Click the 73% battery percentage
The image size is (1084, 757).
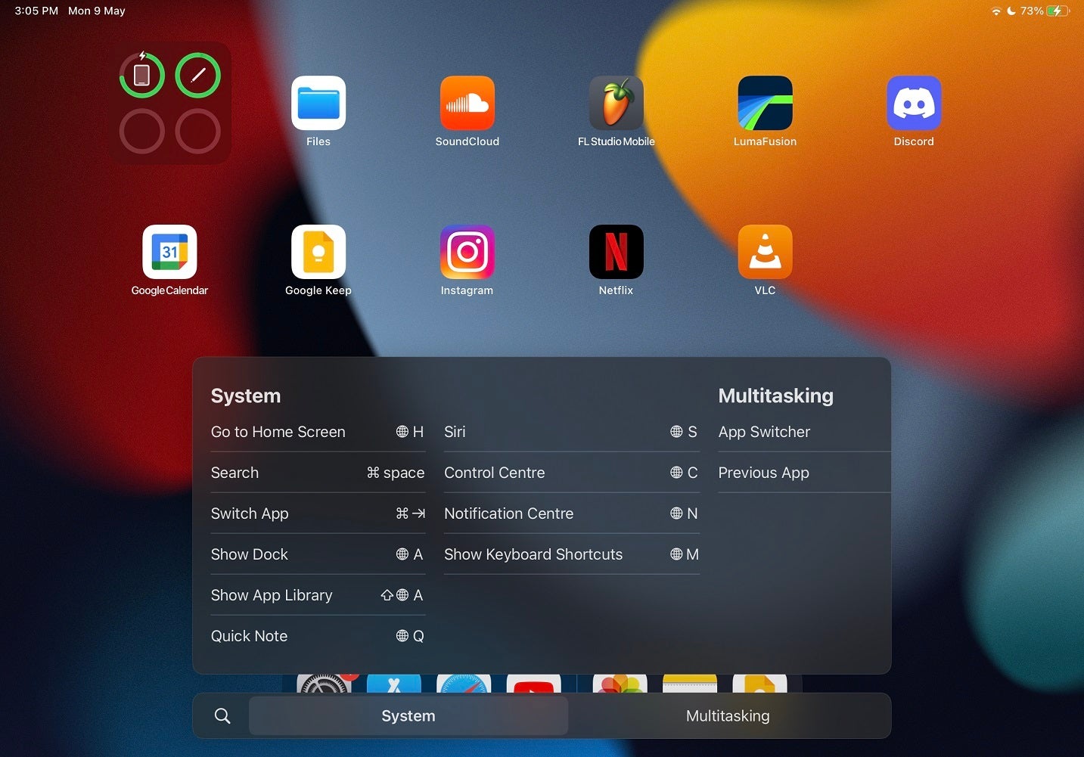[x=1032, y=11]
